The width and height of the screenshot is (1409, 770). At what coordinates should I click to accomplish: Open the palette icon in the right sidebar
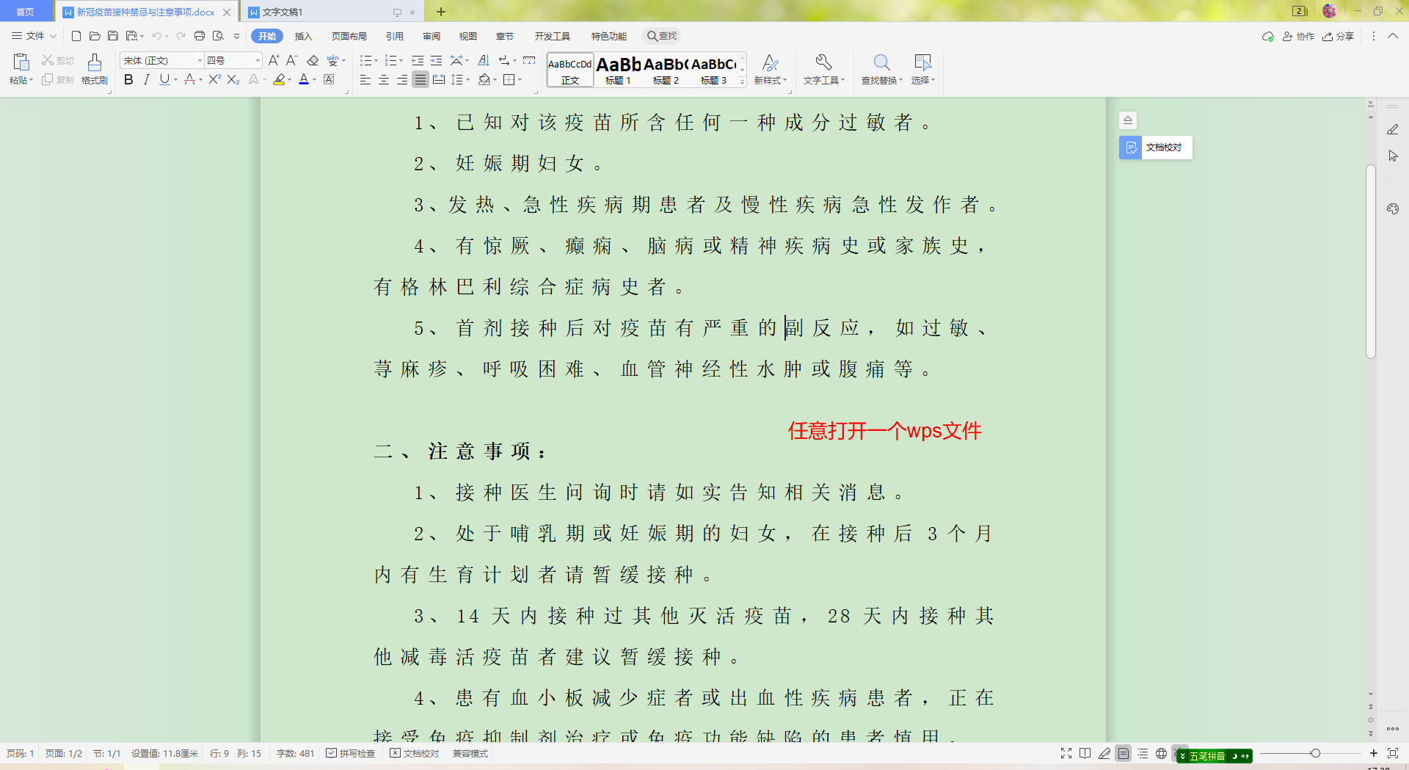point(1393,208)
